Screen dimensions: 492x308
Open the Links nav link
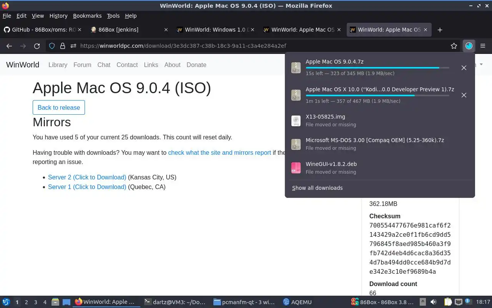[151, 65]
